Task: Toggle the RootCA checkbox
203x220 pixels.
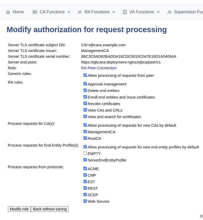Action: pos(85,138)
